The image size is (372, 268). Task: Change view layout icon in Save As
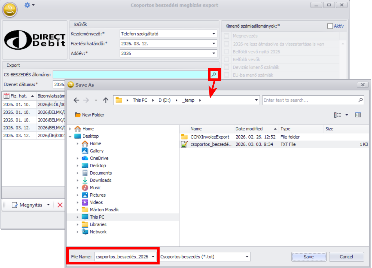tap(337, 115)
